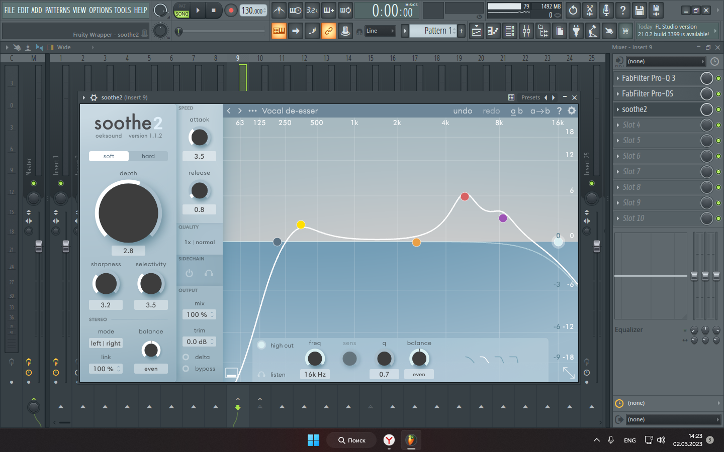
Task: Open the mixer view icon in the toolbar
Action: [526, 31]
